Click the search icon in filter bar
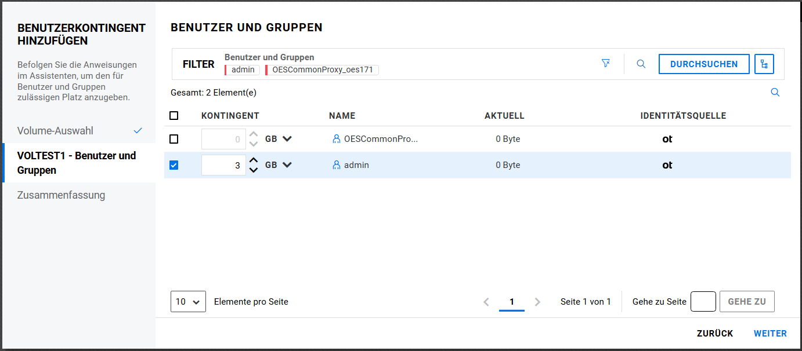Viewport: 802px width, 351px height. click(x=641, y=64)
